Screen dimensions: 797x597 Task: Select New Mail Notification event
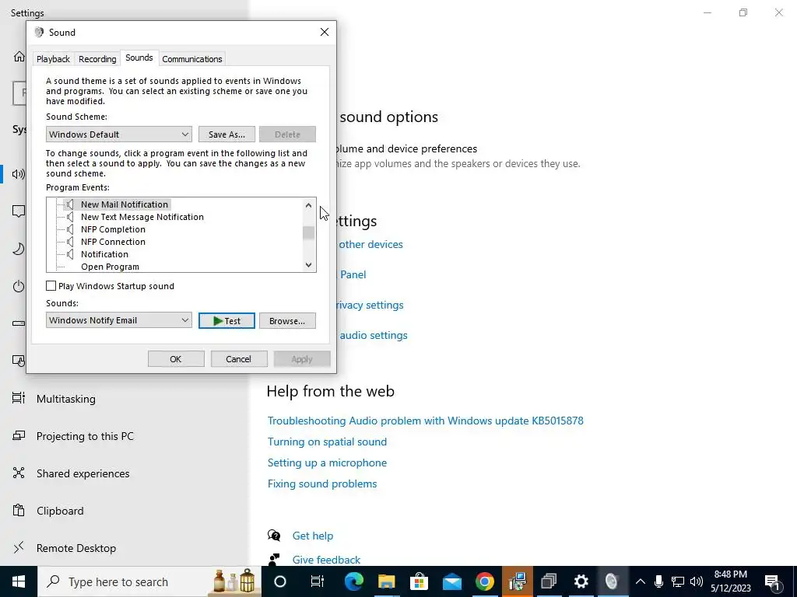125,204
